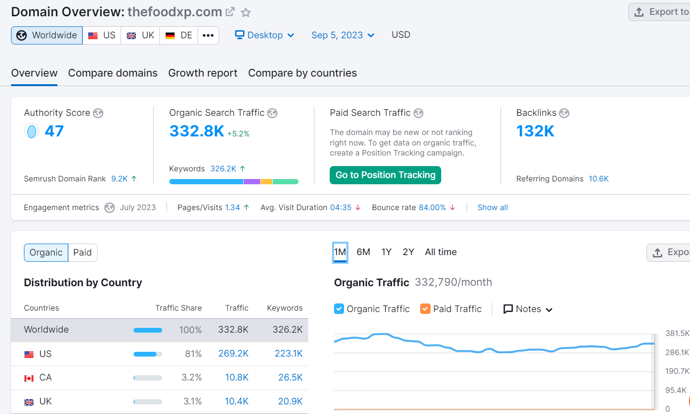Star the domain as favorite
690x414 pixels.
coord(245,12)
